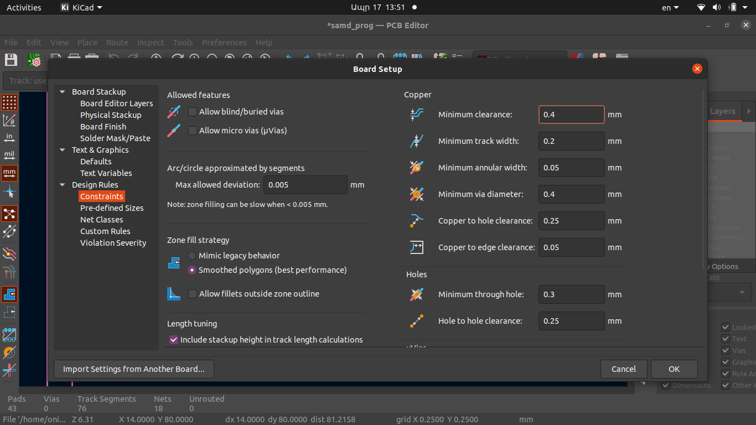Collapse the Design Rules tree node

(x=63, y=185)
